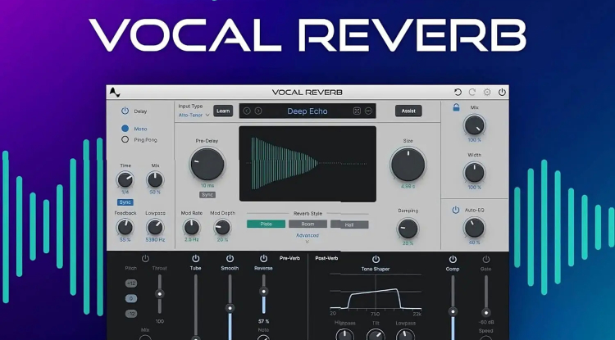This screenshot has width=615, height=340.
Task: Open the Deep Echo preset name list
Action: (307, 111)
